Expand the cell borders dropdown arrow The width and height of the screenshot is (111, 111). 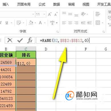(23, 23)
